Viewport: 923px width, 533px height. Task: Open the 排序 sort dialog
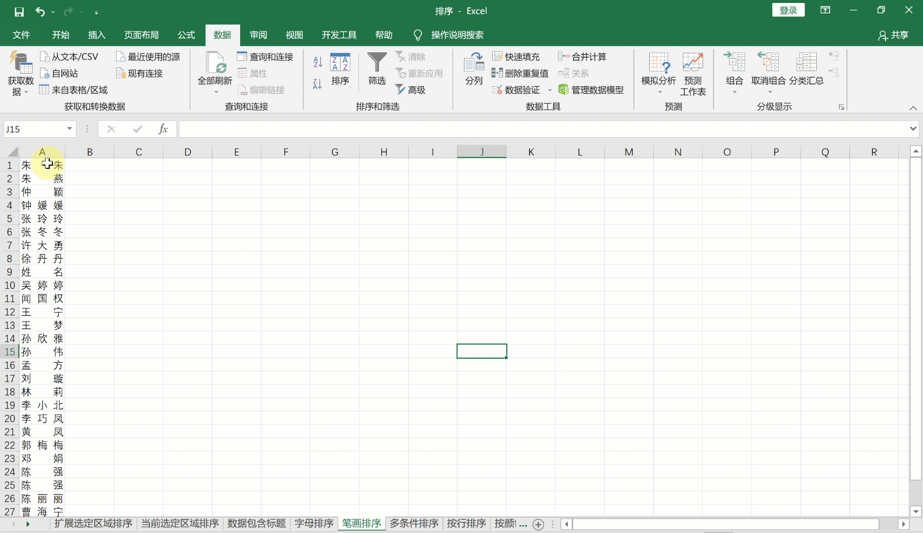(x=340, y=70)
